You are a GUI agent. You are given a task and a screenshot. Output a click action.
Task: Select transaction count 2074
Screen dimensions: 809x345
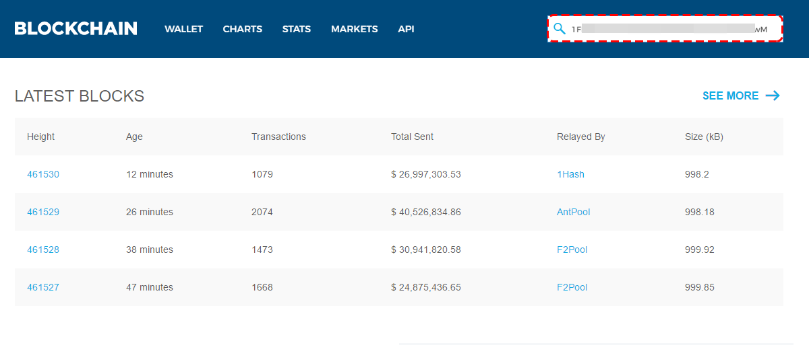(x=262, y=212)
